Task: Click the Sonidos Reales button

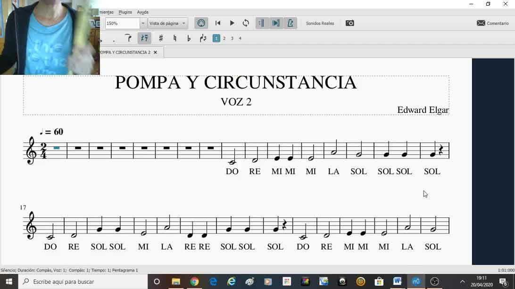Action: [x=320, y=23]
